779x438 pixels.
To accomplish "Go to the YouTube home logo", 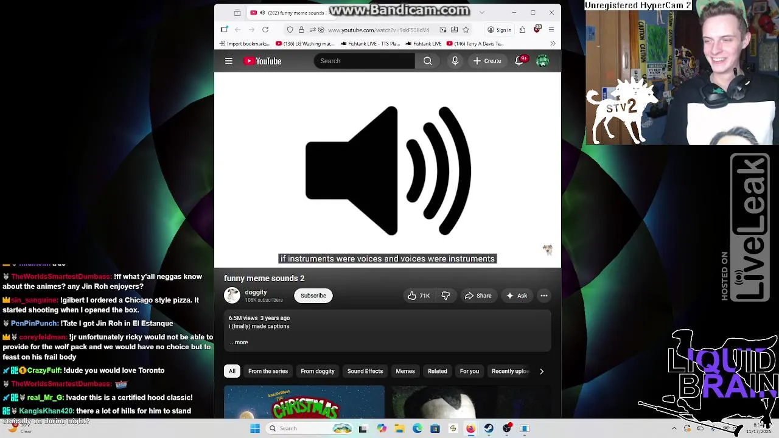I will point(262,61).
